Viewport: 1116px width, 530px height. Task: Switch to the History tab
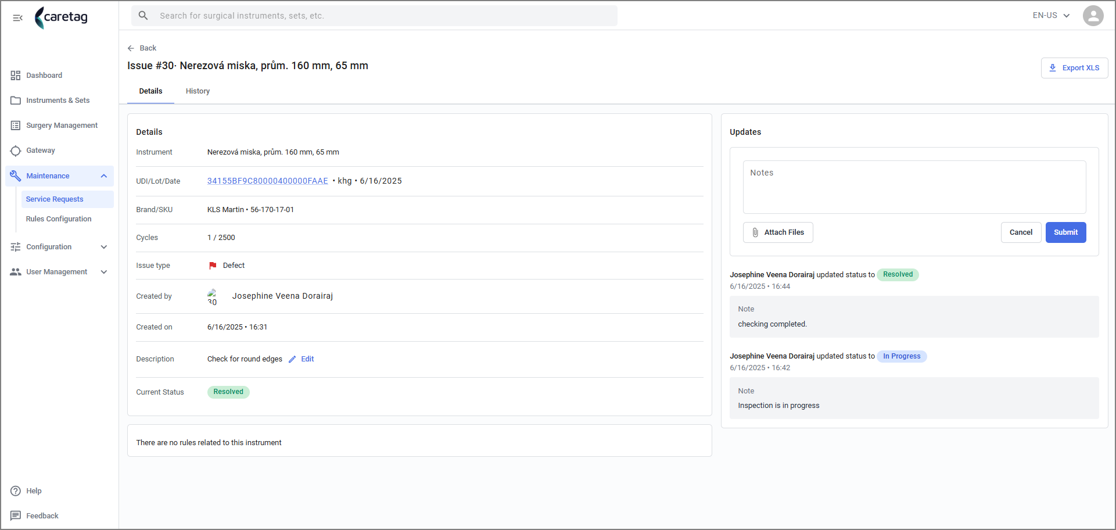pyautogui.click(x=198, y=91)
